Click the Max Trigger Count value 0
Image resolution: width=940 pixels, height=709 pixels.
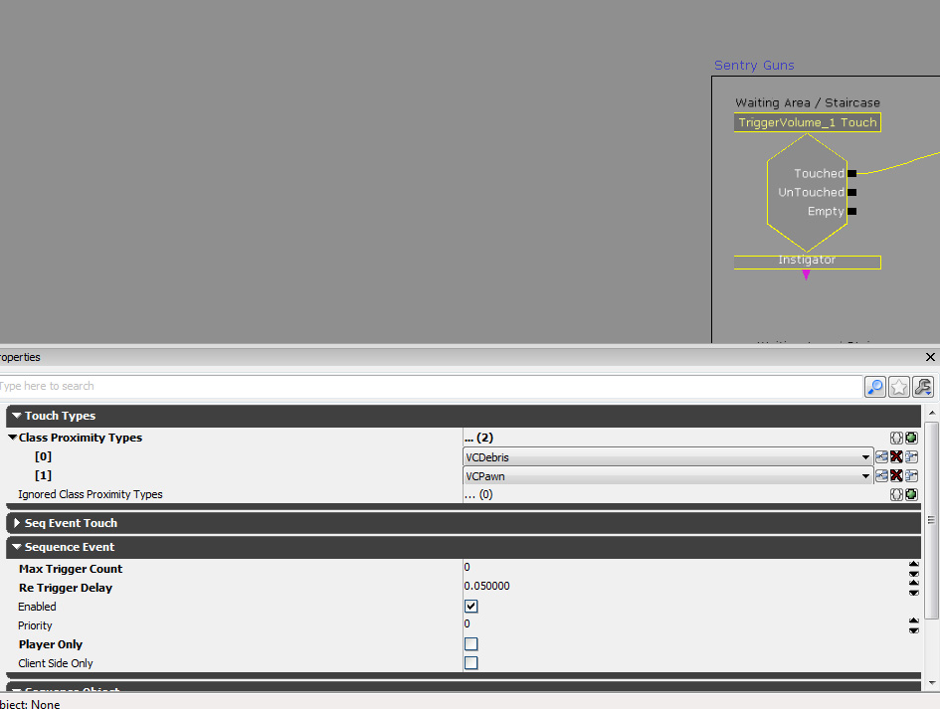click(467, 567)
